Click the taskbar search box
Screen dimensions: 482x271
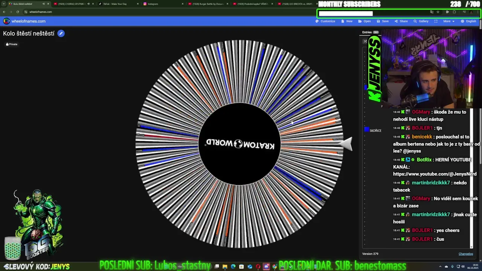tap(192, 266)
